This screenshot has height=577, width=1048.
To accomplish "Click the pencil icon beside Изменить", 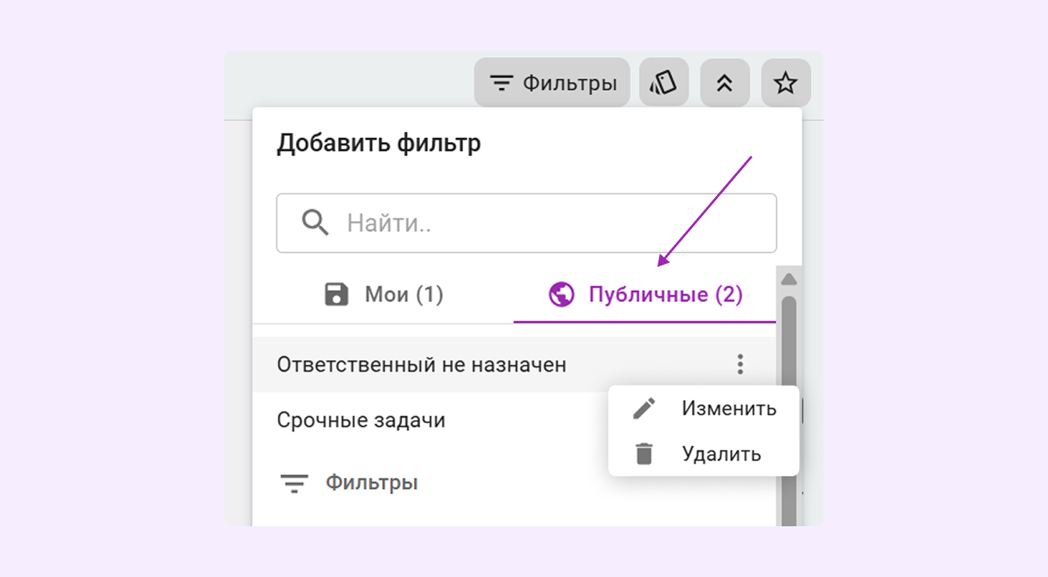I will pos(644,408).
